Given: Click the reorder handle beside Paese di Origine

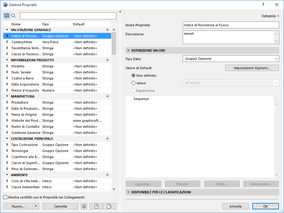Looking at the screenshot, I should click(x=7, y=115).
